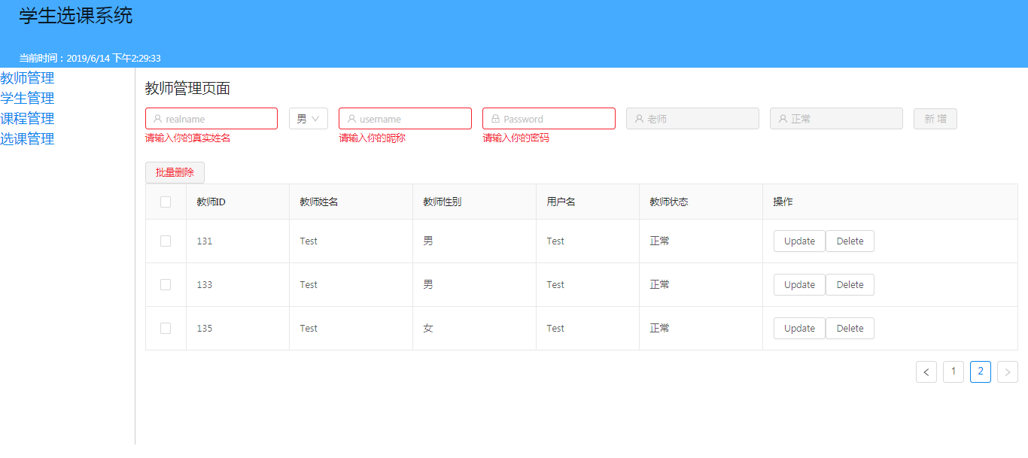Delete the teacher with ID 133
The image size is (1028, 458).
(x=850, y=285)
